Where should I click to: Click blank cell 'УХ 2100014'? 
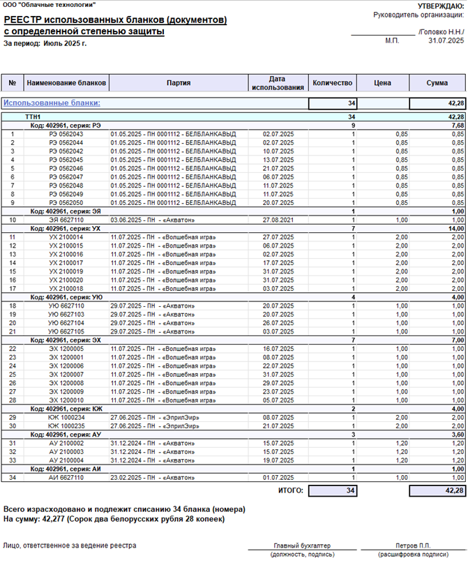(66, 237)
